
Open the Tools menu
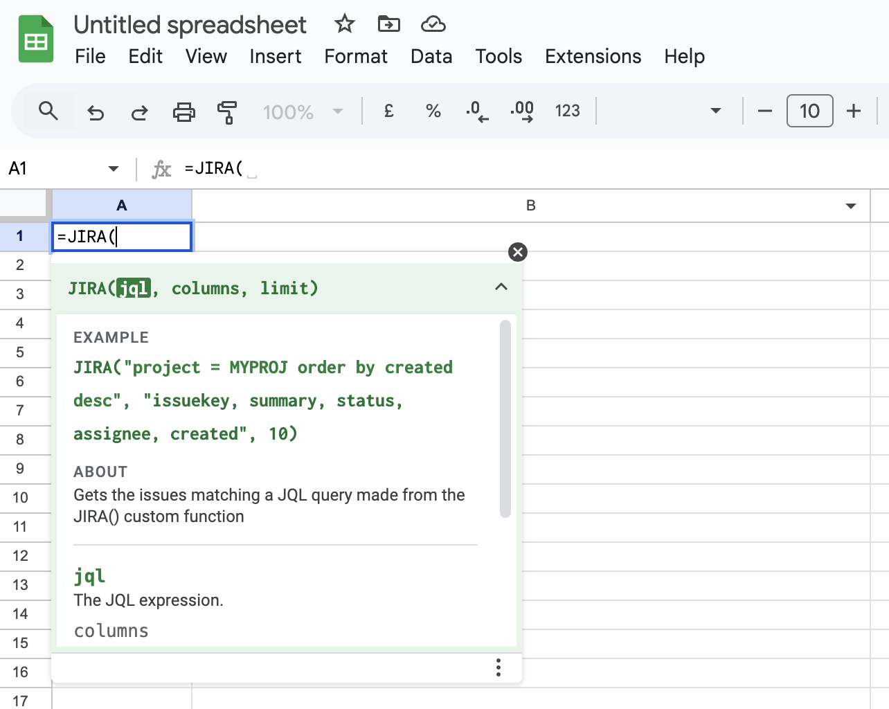pos(499,56)
